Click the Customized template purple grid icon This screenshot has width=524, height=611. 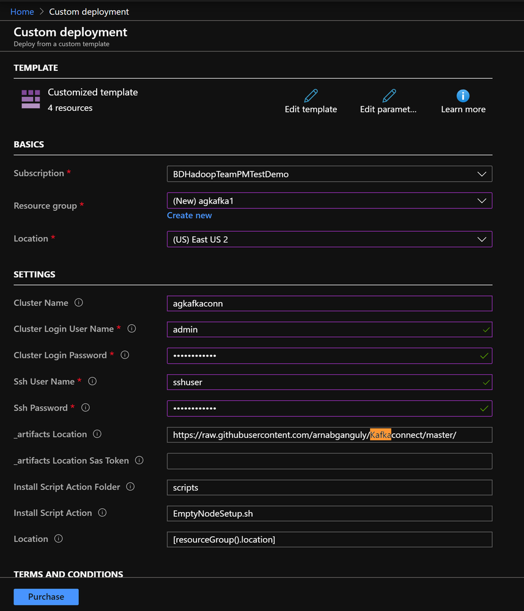(x=31, y=99)
